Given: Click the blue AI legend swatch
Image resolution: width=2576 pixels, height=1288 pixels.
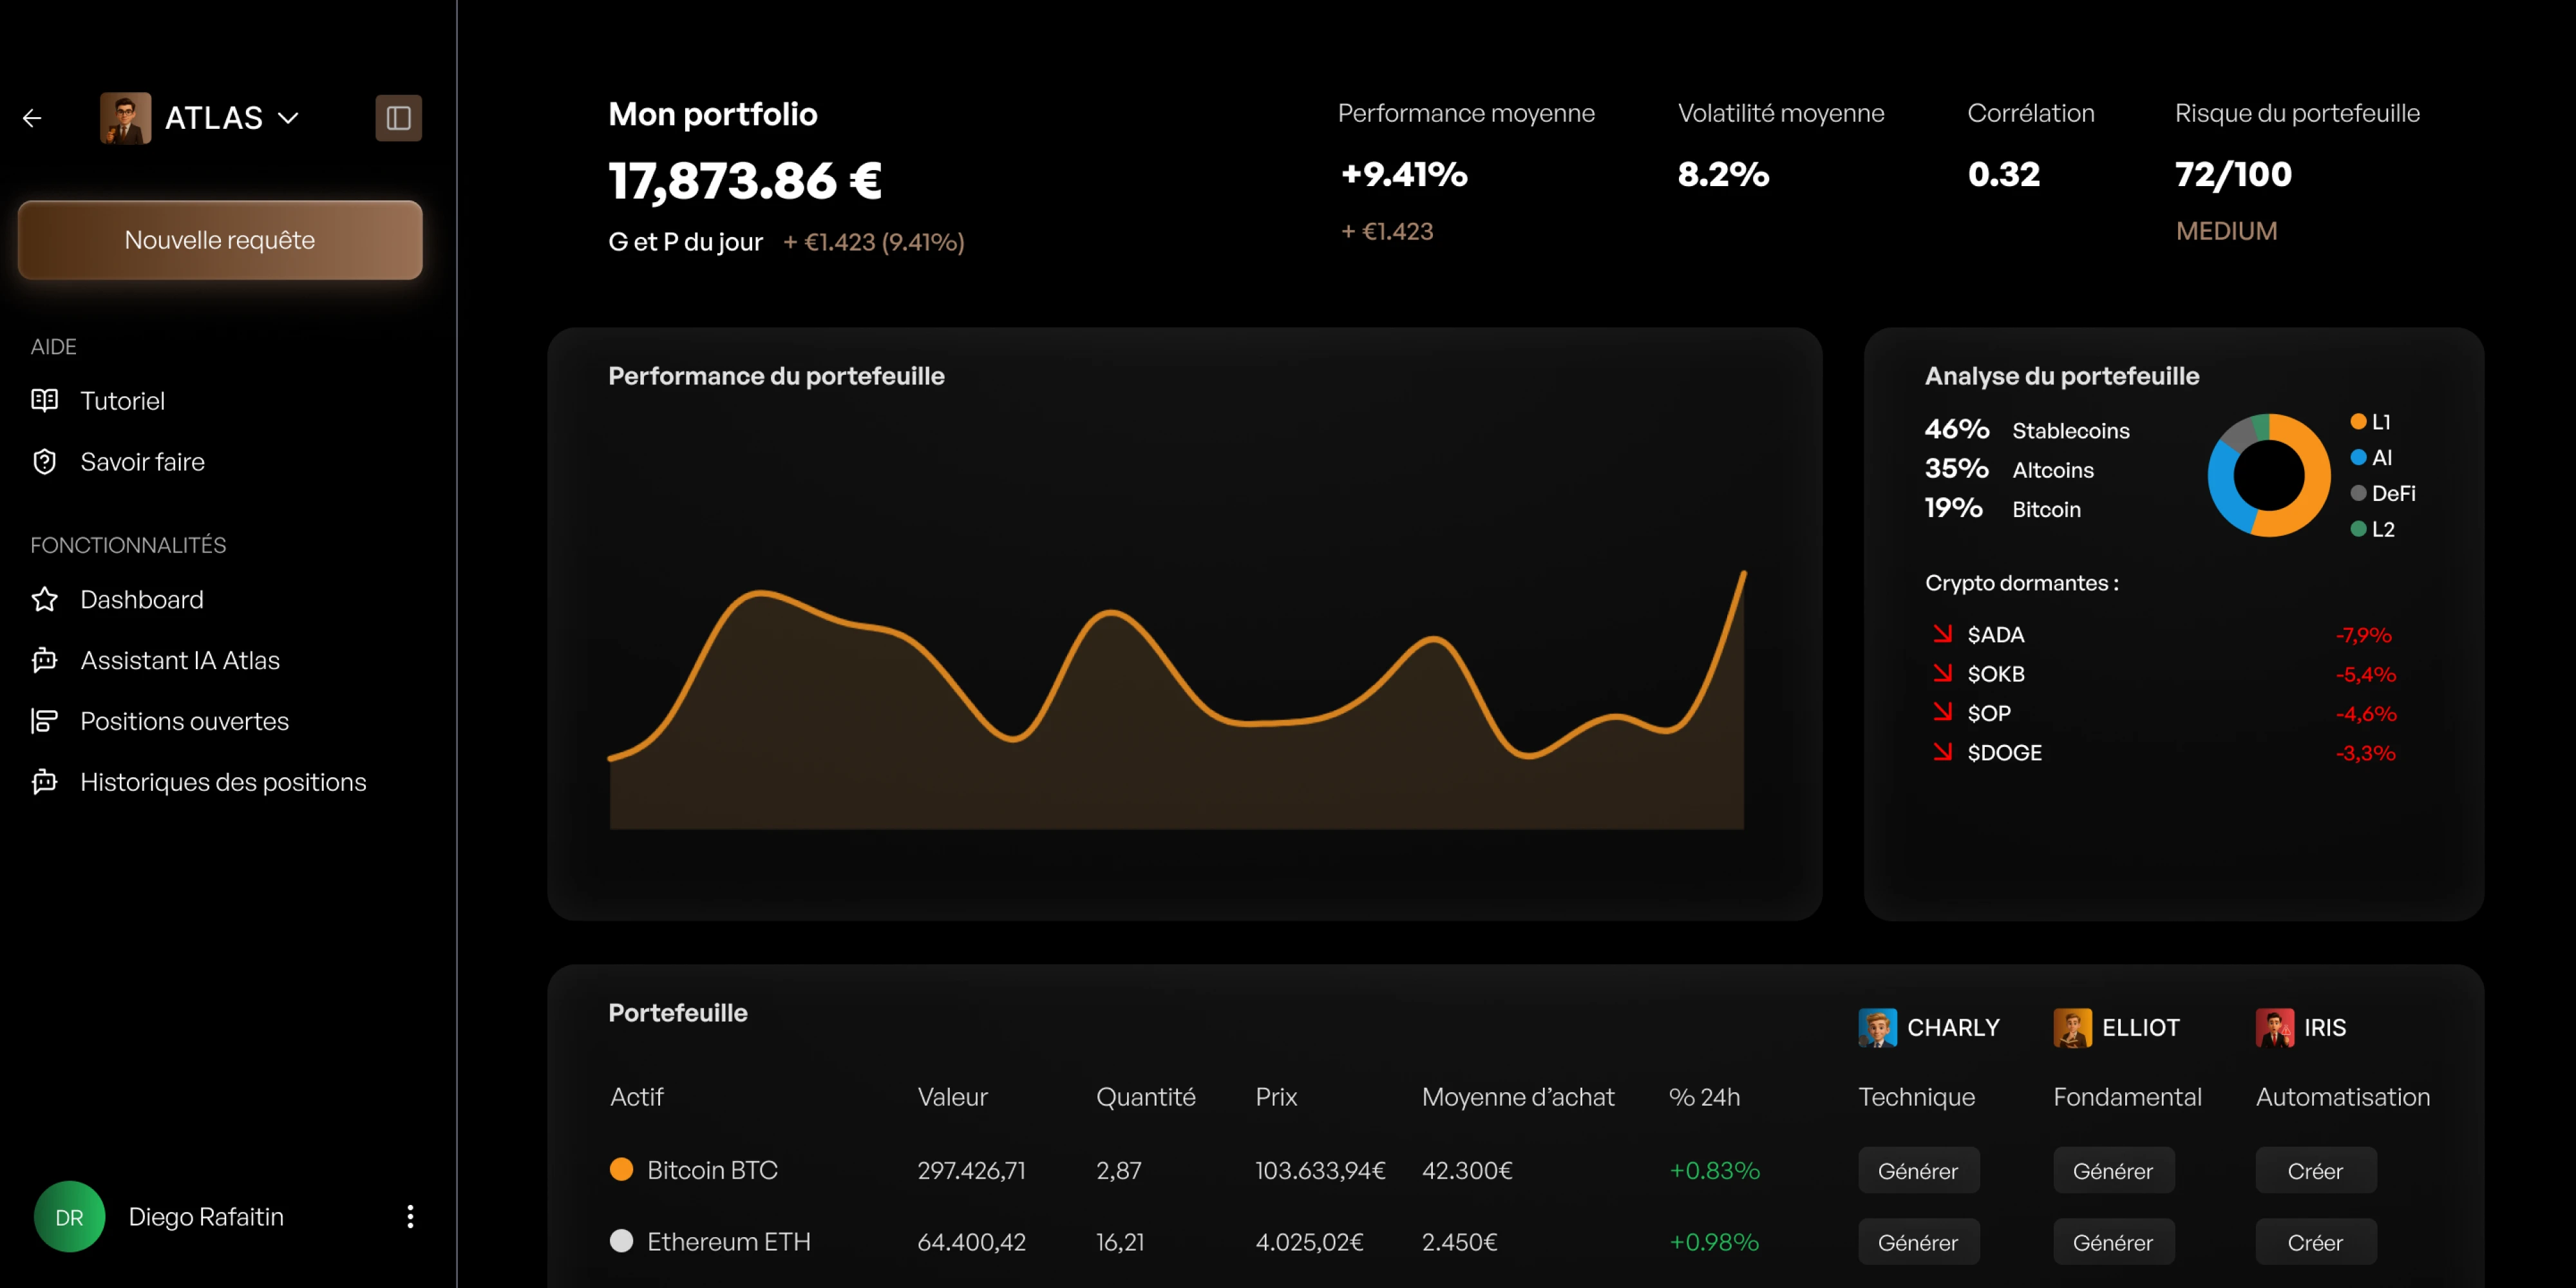Looking at the screenshot, I should [x=2358, y=457].
